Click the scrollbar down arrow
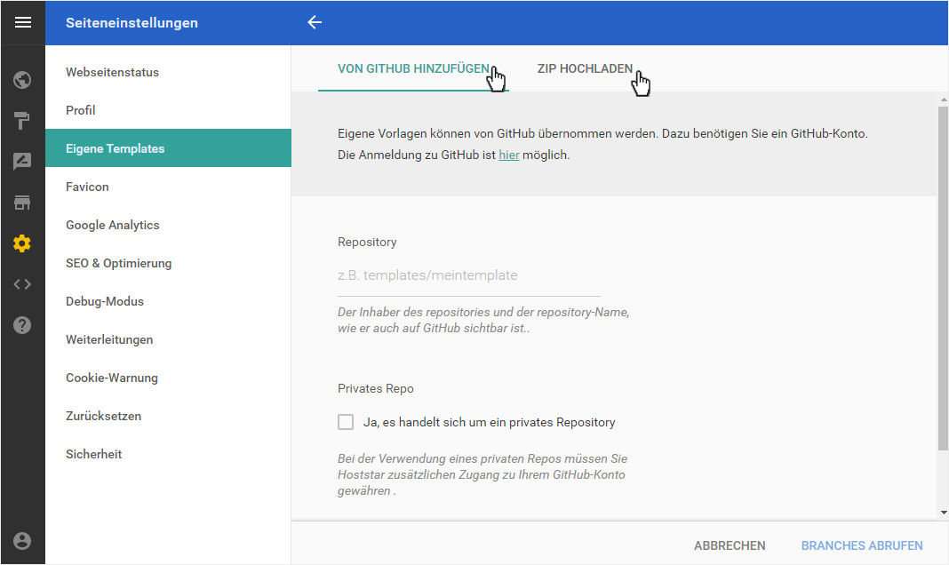The image size is (949, 565). click(x=944, y=513)
